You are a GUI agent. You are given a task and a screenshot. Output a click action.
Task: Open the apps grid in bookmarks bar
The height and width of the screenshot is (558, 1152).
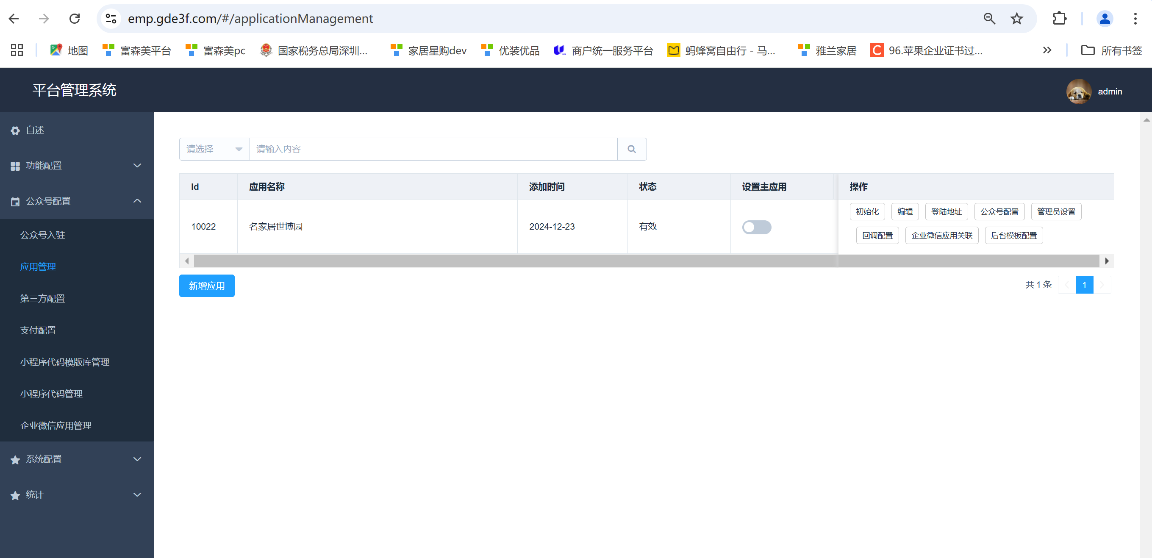[17, 50]
